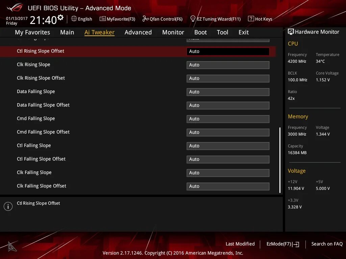This screenshot has width=346, height=259.
Task: Click the ROG logo at top left
Action: click(15, 8)
